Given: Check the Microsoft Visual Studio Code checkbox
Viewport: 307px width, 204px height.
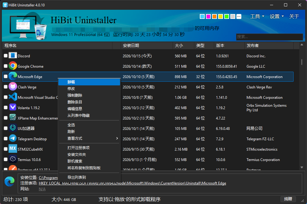Looking at the screenshot, I should click(6, 97).
